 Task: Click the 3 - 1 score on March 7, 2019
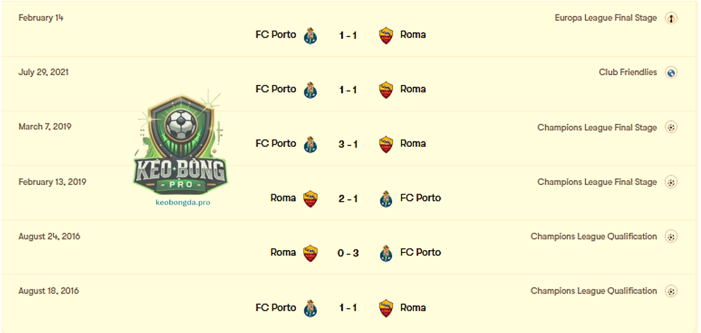point(348,145)
